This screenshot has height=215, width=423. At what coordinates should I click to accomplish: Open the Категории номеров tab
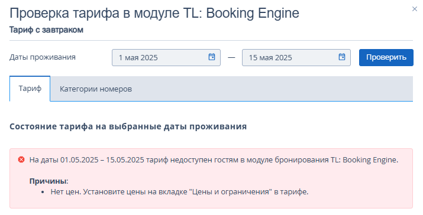pos(96,89)
